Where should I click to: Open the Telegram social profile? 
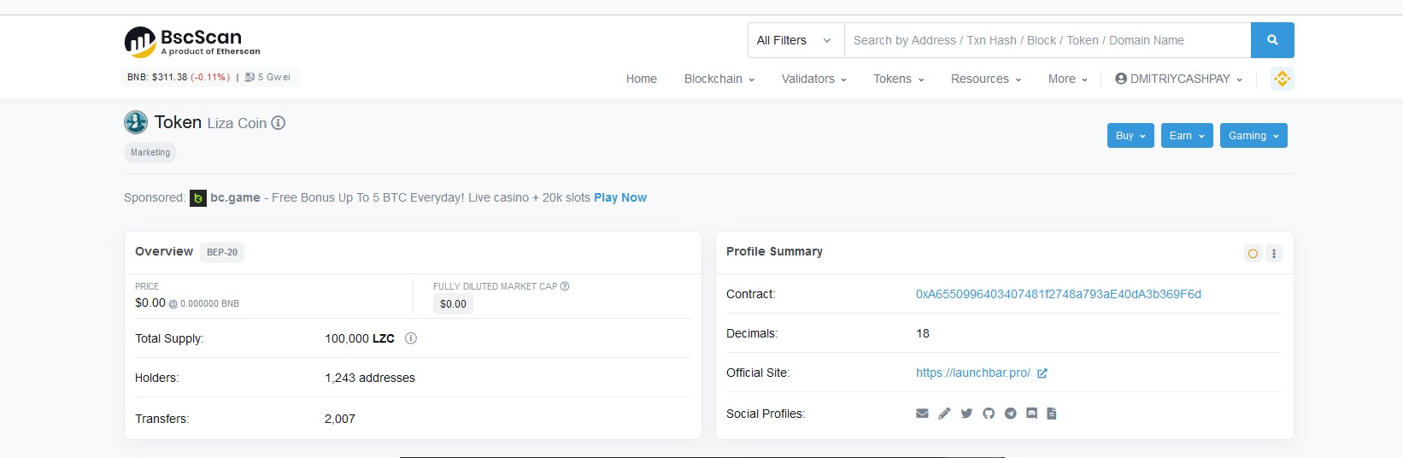tap(1011, 414)
